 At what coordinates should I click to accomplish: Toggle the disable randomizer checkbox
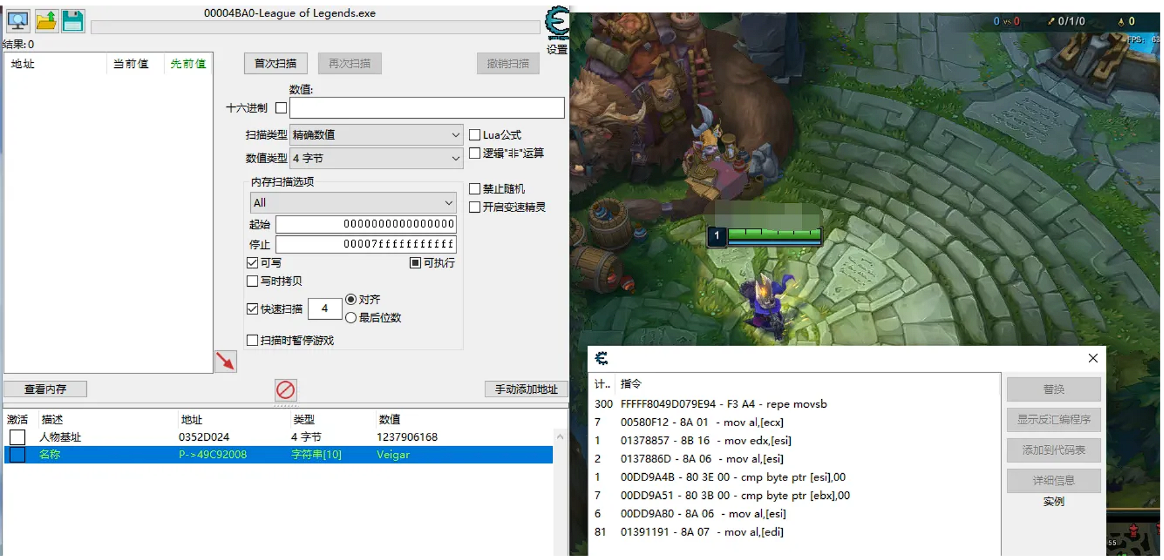pos(474,189)
